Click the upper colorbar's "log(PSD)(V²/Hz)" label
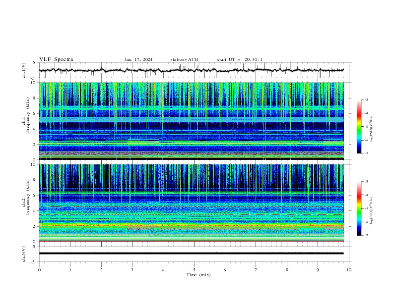The height and width of the screenshot is (303, 393). tap(372, 129)
